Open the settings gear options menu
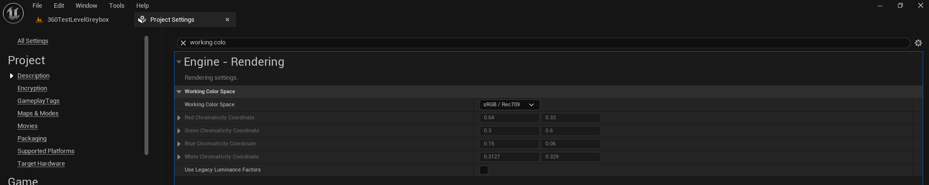The width and height of the screenshot is (929, 185). tap(918, 43)
